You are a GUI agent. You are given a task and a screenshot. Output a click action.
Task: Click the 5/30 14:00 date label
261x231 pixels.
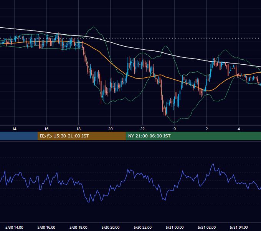click(14, 227)
